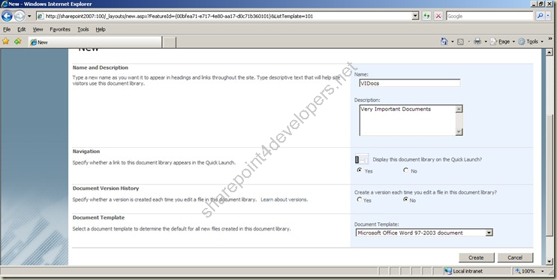Open the View menu
This screenshot has width=557, height=280.
tap(38, 29)
